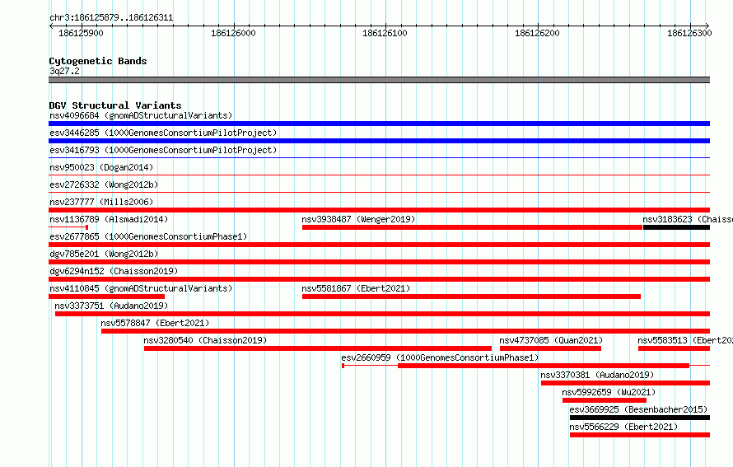Select the 3q27.2 band label
The image size is (733, 467).
click(64, 71)
